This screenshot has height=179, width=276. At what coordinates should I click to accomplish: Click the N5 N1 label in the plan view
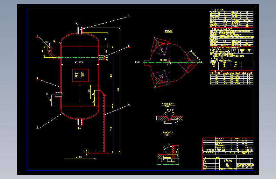(x=138, y=62)
